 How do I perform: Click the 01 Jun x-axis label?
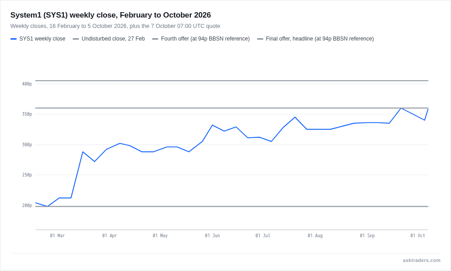[212, 236]
